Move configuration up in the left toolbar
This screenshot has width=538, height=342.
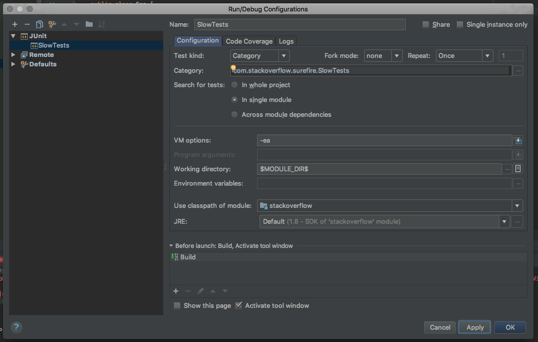tap(64, 24)
